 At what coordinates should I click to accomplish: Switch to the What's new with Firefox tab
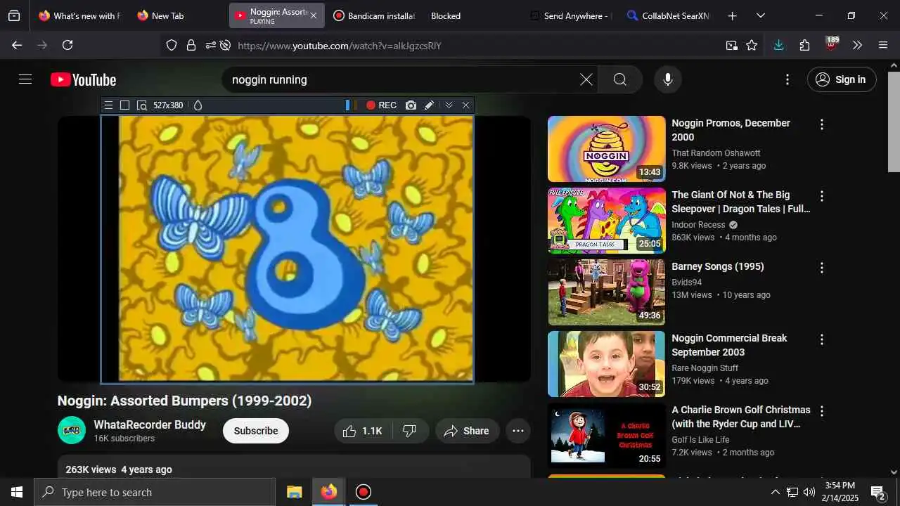click(79, 15)
